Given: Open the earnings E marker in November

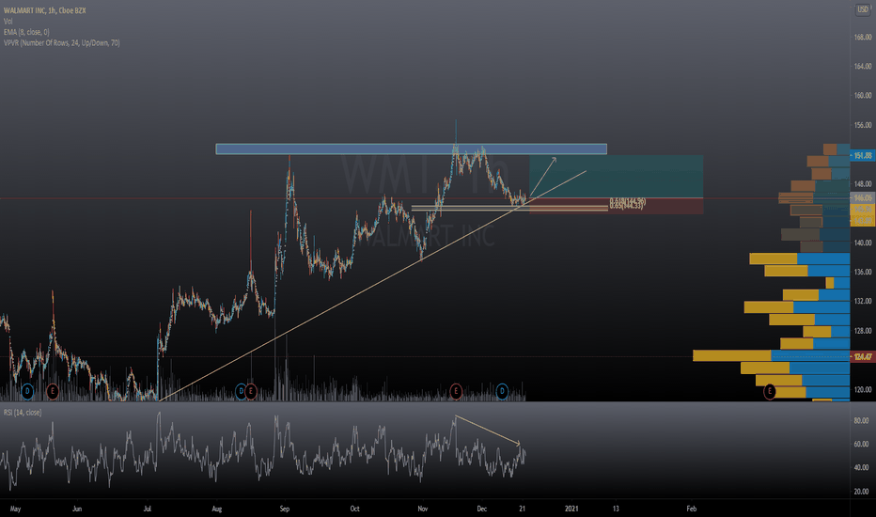Looking at the screenshot, I should [x=456, y=391].
